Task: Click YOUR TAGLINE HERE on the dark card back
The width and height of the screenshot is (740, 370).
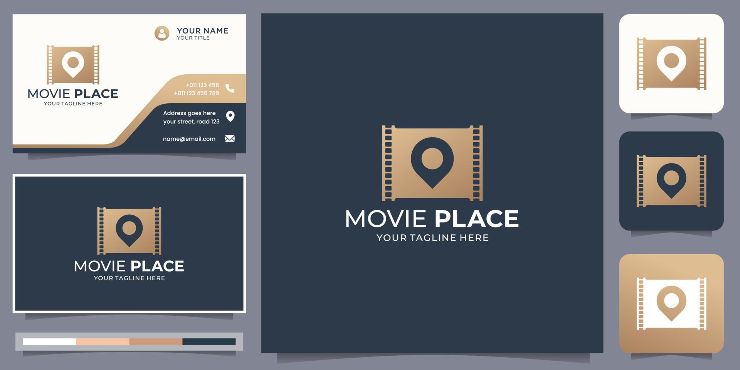Action: [129, 278]
